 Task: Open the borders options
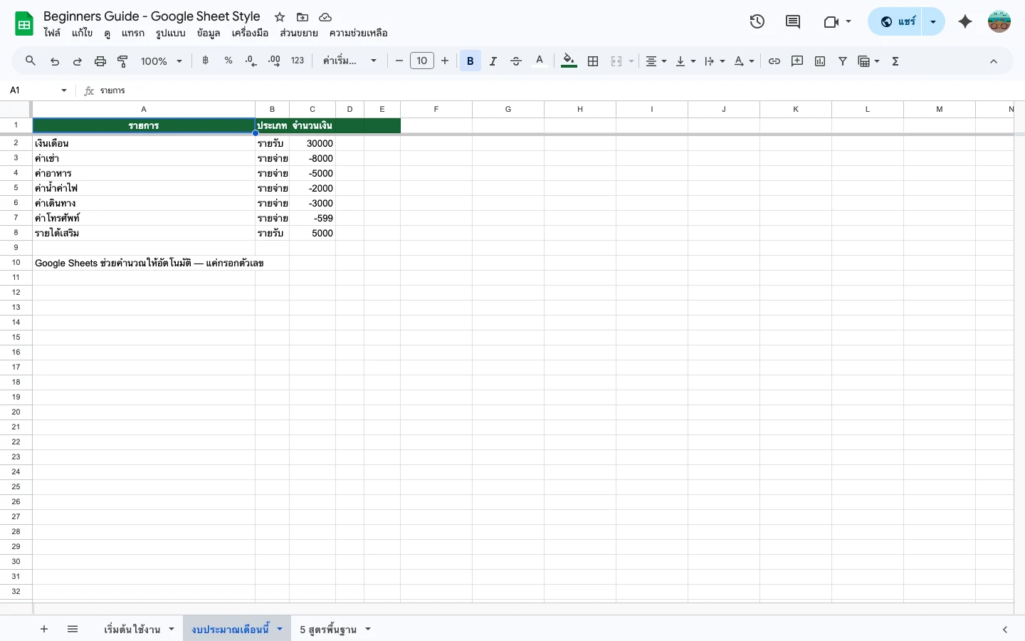pyautogui.click(x=593, y=61)
